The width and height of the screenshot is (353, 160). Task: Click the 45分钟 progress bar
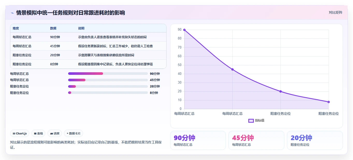108,80
